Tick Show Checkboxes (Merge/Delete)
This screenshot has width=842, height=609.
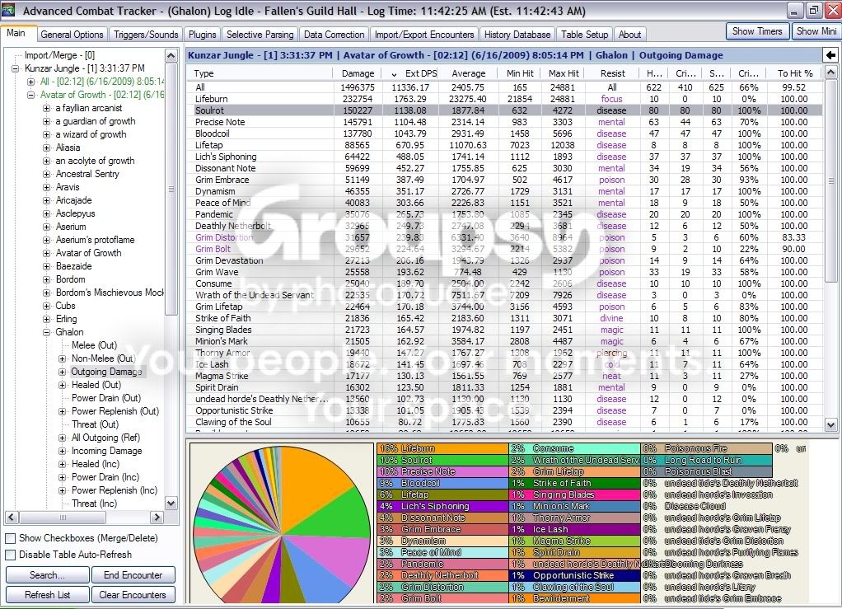[10, 538]
